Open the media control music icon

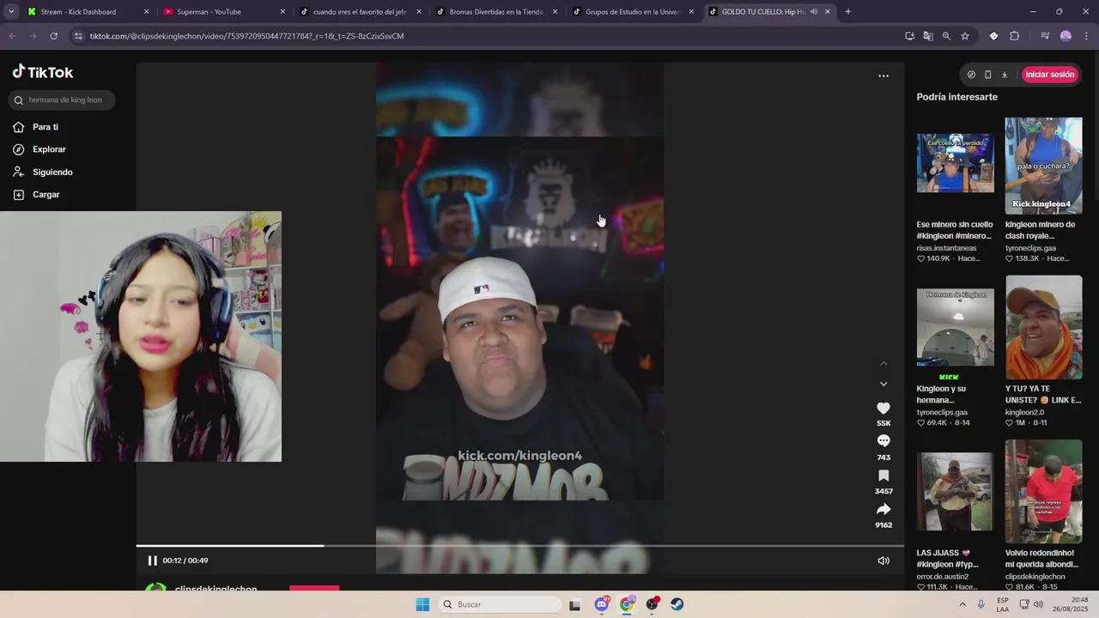[1044, 36]
